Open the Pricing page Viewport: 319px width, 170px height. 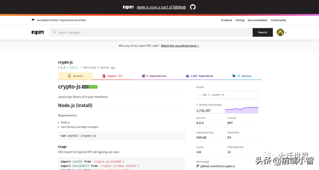[x=240, y=20]
